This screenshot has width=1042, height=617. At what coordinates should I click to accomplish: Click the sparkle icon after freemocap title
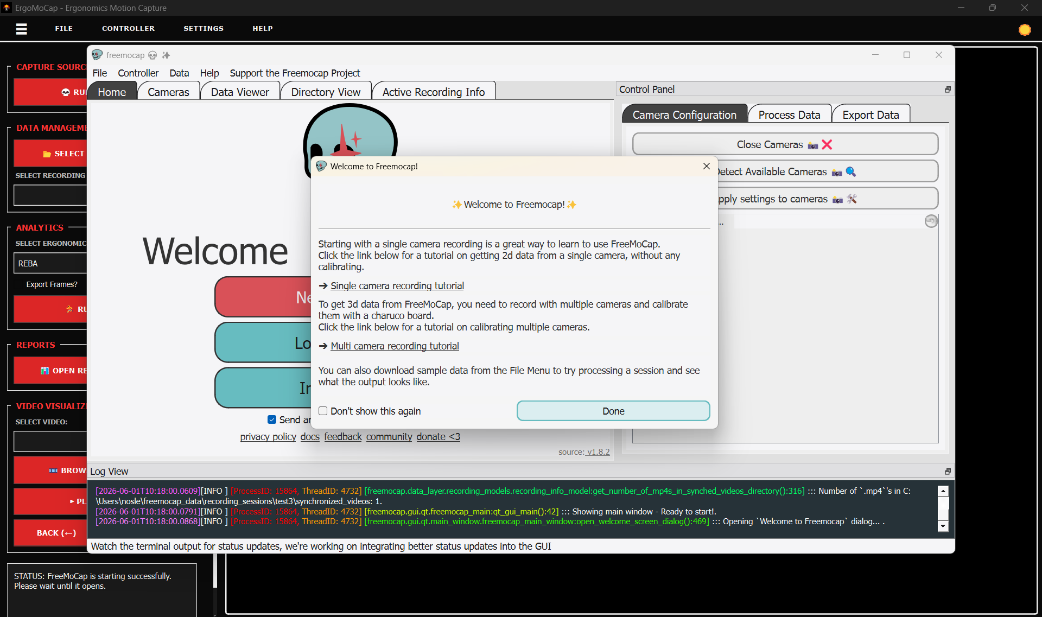tap(166, 55)
